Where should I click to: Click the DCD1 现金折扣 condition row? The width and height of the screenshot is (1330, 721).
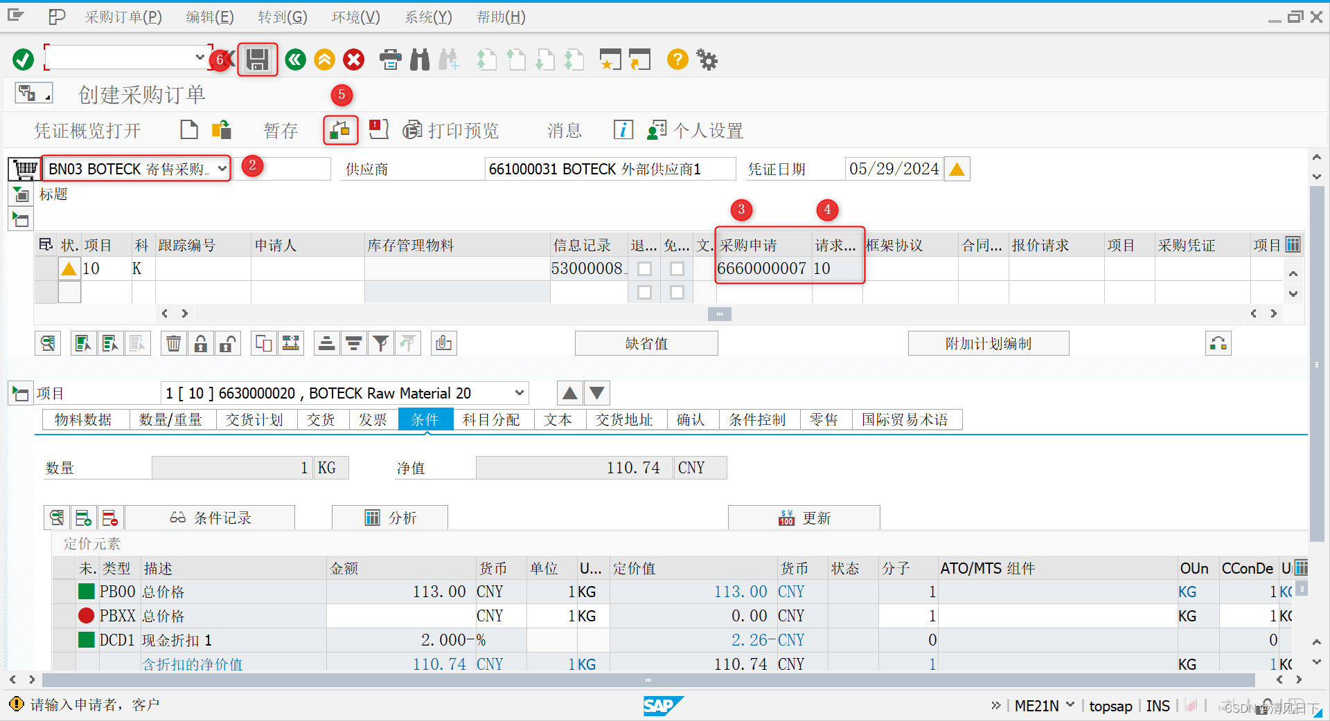pos(672,640)
